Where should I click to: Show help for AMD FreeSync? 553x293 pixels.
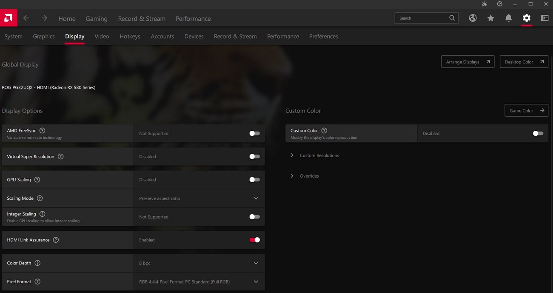42,131
